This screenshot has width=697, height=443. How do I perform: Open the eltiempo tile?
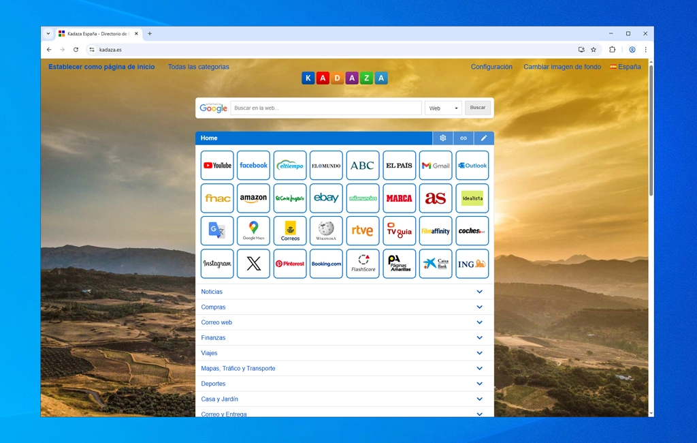(x=290, y=165)
